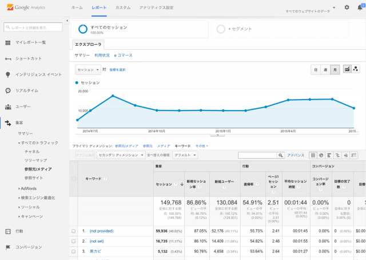Focus the レポートと詳細を表示 search field
This screenshot has height=260, width=366.
pyautogui.click(x=33, y=27)
